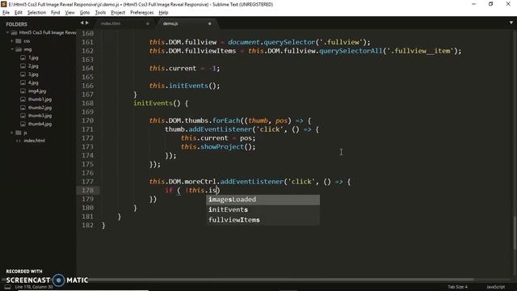Open the Goto menu
The width and height of the screenshot is (517, 291).
[85, 13]
